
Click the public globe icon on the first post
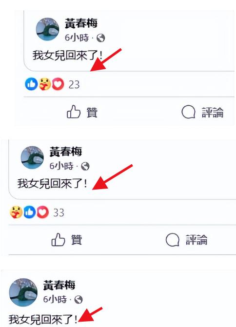pos(101,38)
